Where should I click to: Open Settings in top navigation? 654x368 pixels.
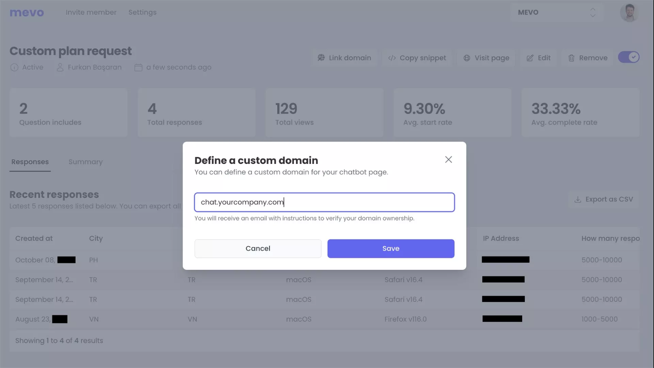(x=142, y=13)
